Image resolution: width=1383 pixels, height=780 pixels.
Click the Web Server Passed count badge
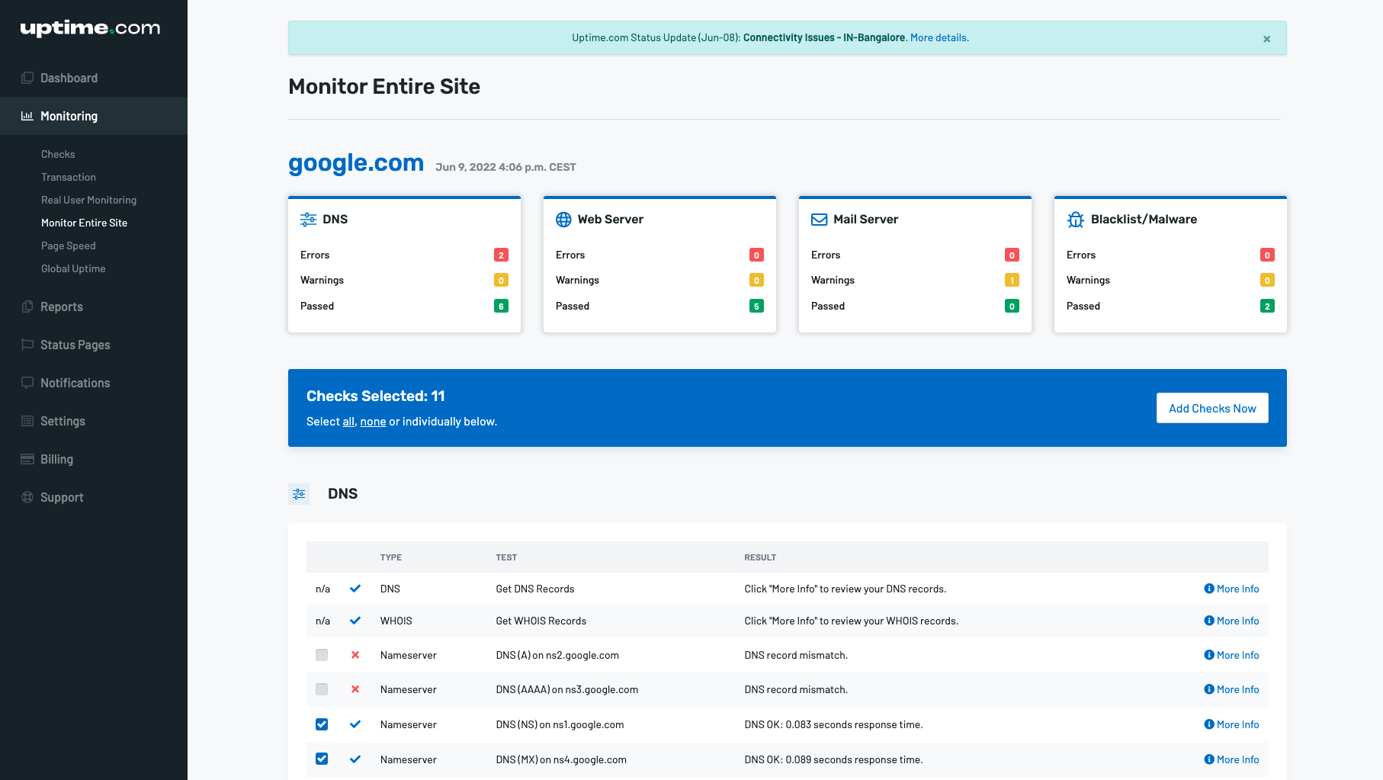click(756, 306)
